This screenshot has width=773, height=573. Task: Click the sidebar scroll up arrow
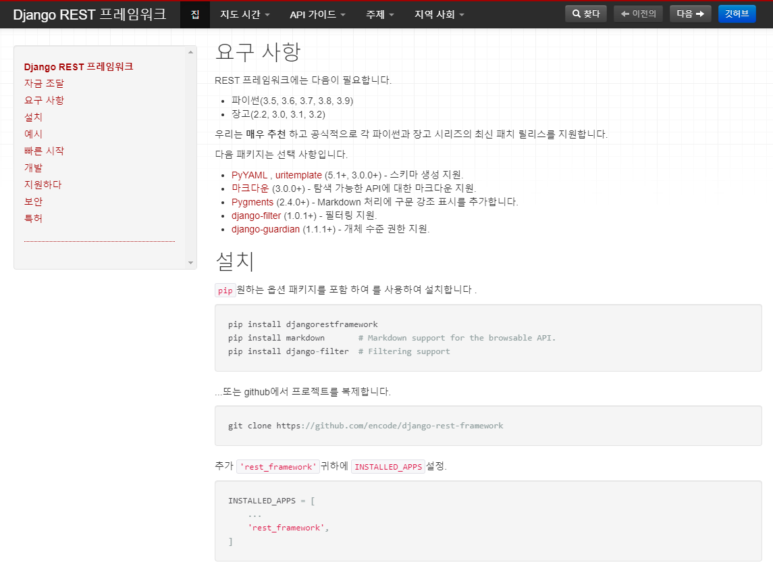pyautogui.click(x=191, y=52)
